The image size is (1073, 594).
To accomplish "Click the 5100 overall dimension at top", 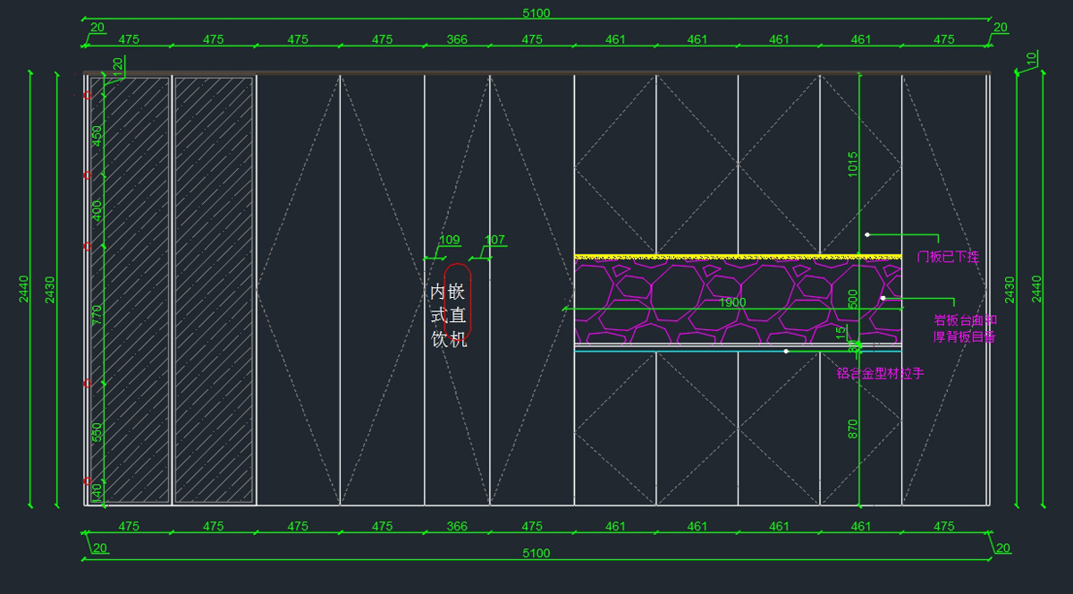I will 536,13.
